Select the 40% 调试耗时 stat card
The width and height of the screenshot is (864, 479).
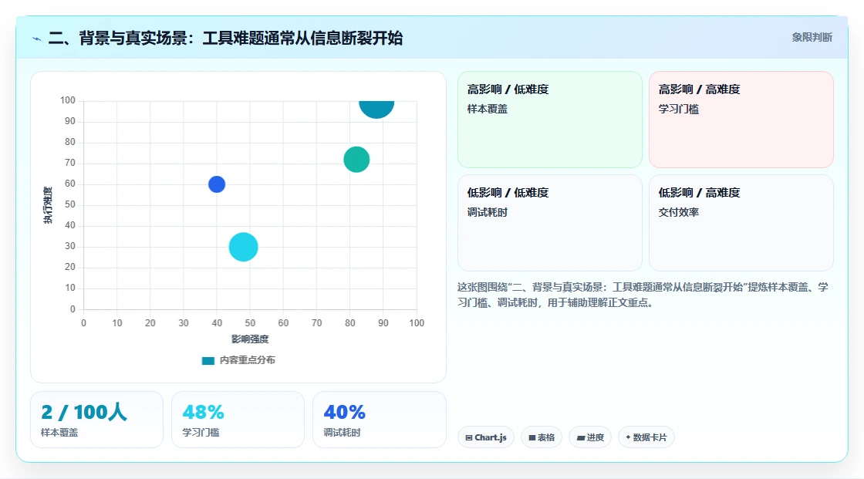(379, 420)
